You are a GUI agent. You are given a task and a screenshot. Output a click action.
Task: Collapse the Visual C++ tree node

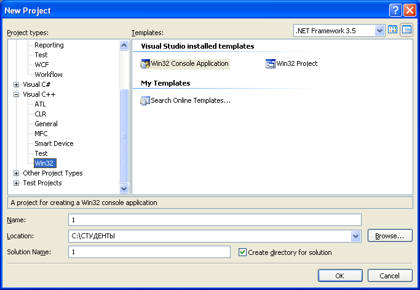(x=17, y=94)
